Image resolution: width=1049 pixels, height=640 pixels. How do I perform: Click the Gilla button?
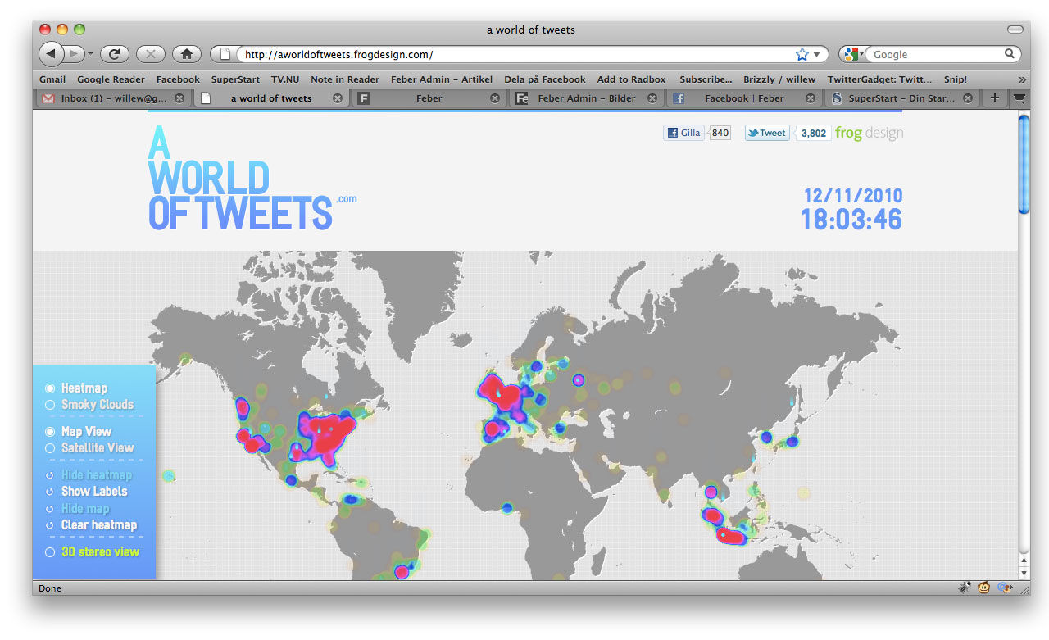click(683, 132)
